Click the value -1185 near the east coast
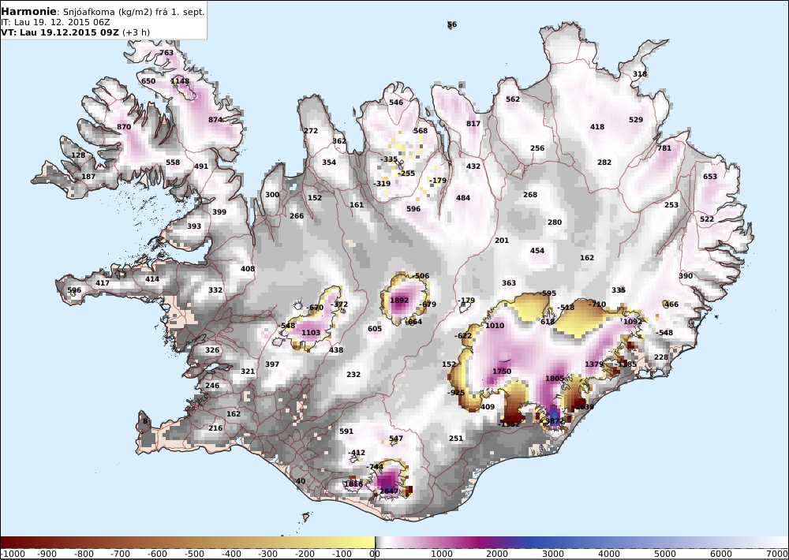The width and height of the screenshot is (789, 560). (x=625, y=364)
